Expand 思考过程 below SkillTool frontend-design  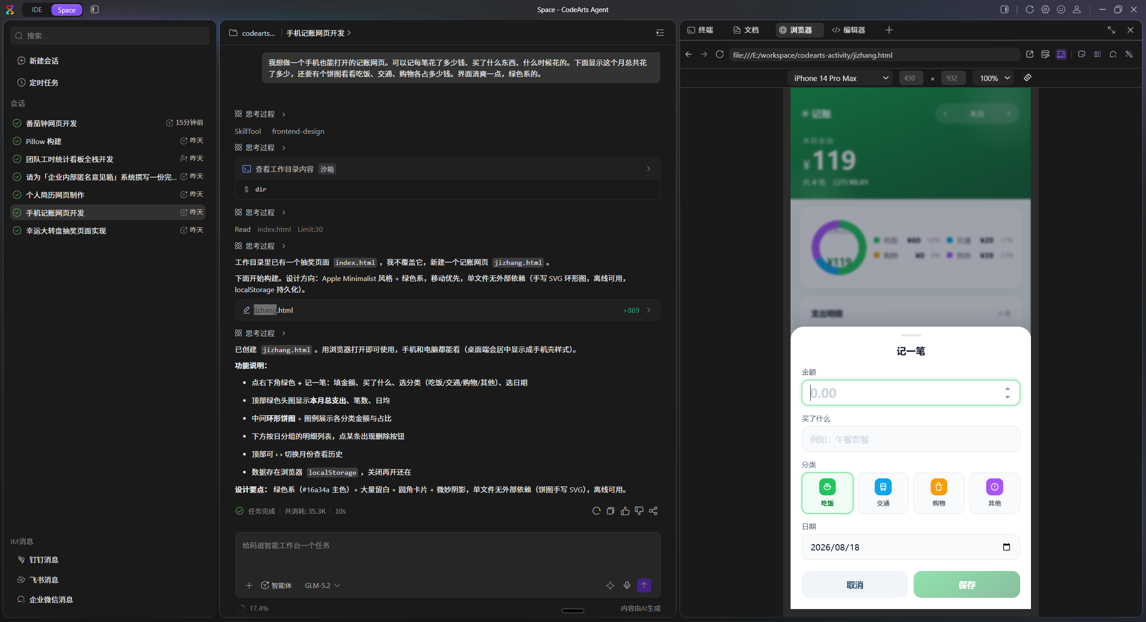[x=260, y=148]
